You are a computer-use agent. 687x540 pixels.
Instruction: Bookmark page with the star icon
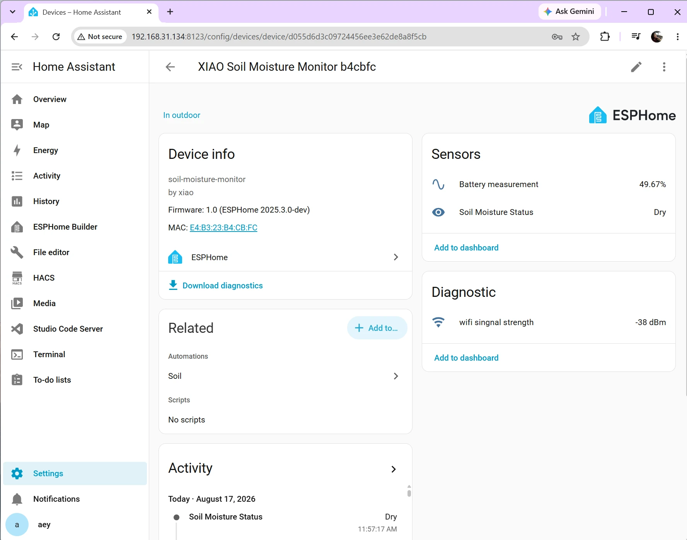(576, 37)
